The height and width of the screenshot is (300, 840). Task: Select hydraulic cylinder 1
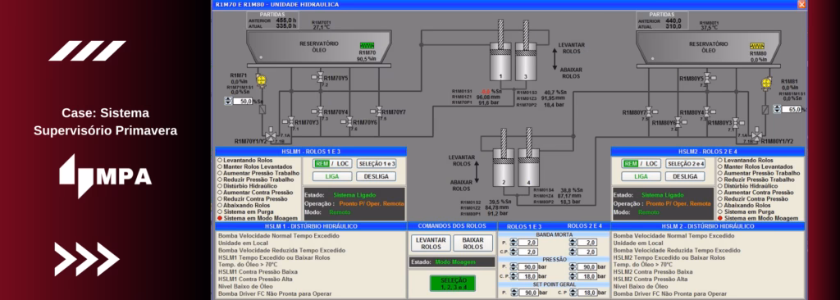point(501,61)
